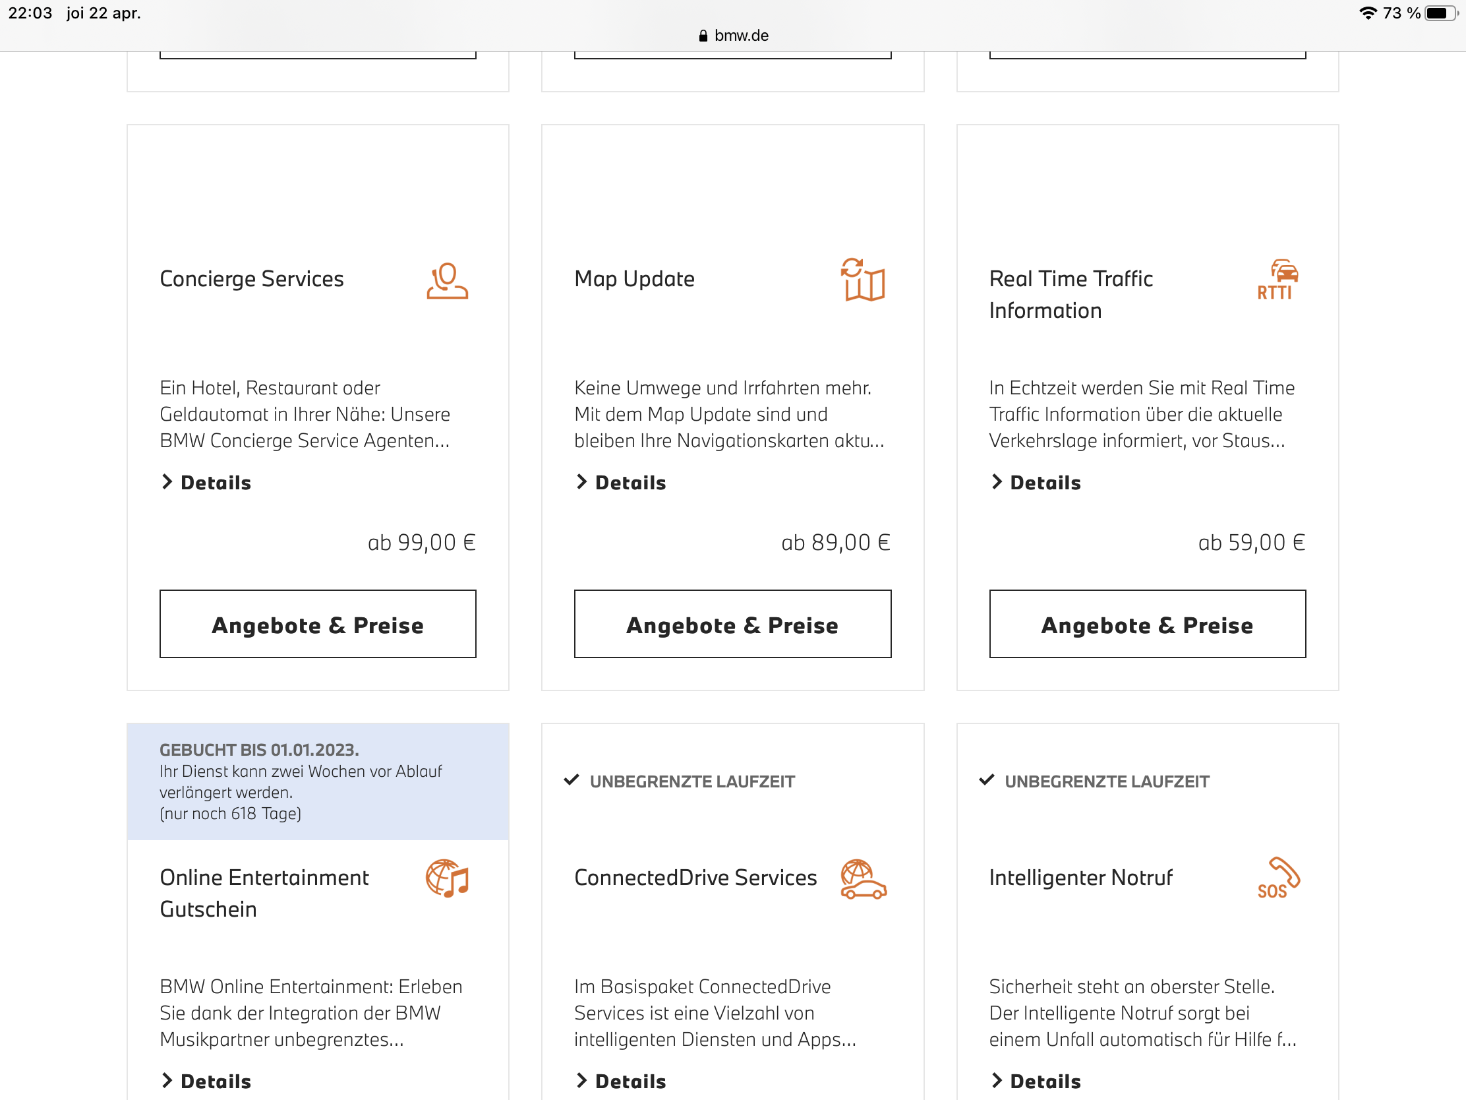
Task: Click the 'nur noch 618 Tage' text
Action: point(231,814)
